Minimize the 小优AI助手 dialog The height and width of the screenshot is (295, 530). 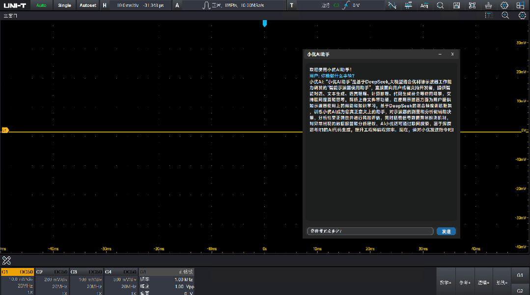[x=440, y=54]
